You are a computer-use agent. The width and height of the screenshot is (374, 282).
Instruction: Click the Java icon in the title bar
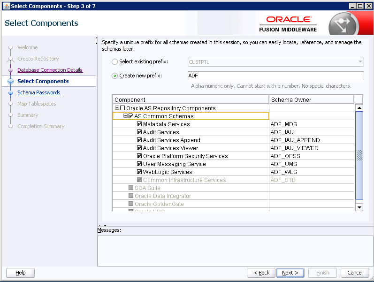(7, 6)
